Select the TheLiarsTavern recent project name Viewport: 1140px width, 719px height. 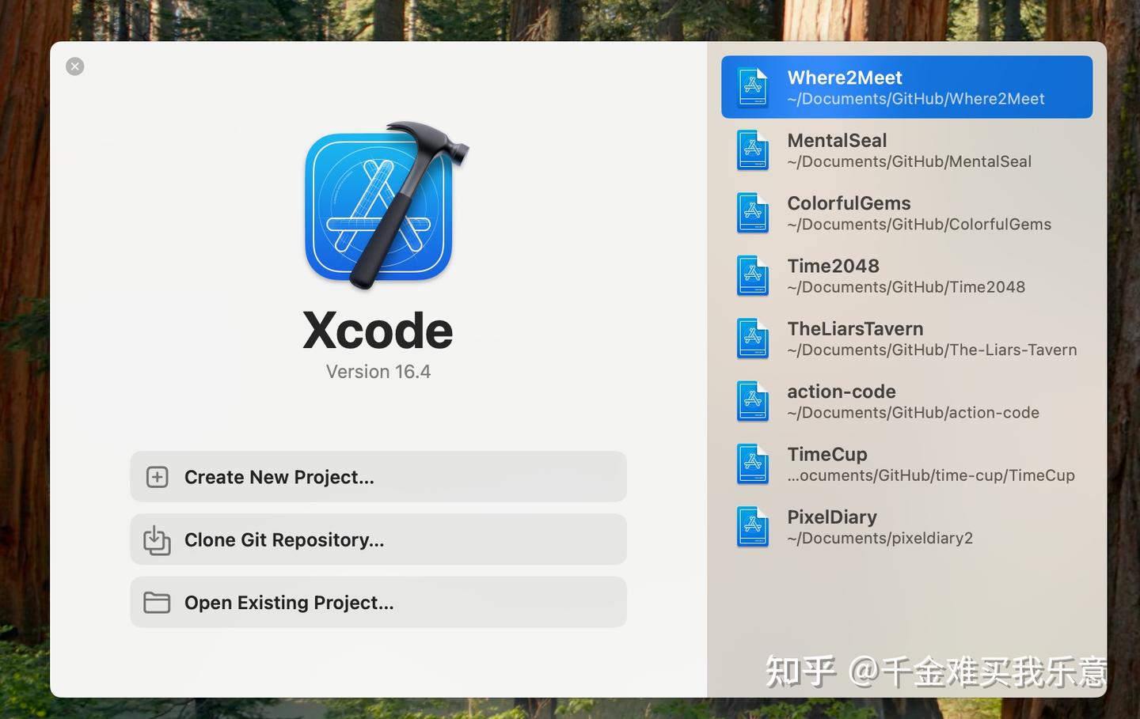click(x=855, y=328)
